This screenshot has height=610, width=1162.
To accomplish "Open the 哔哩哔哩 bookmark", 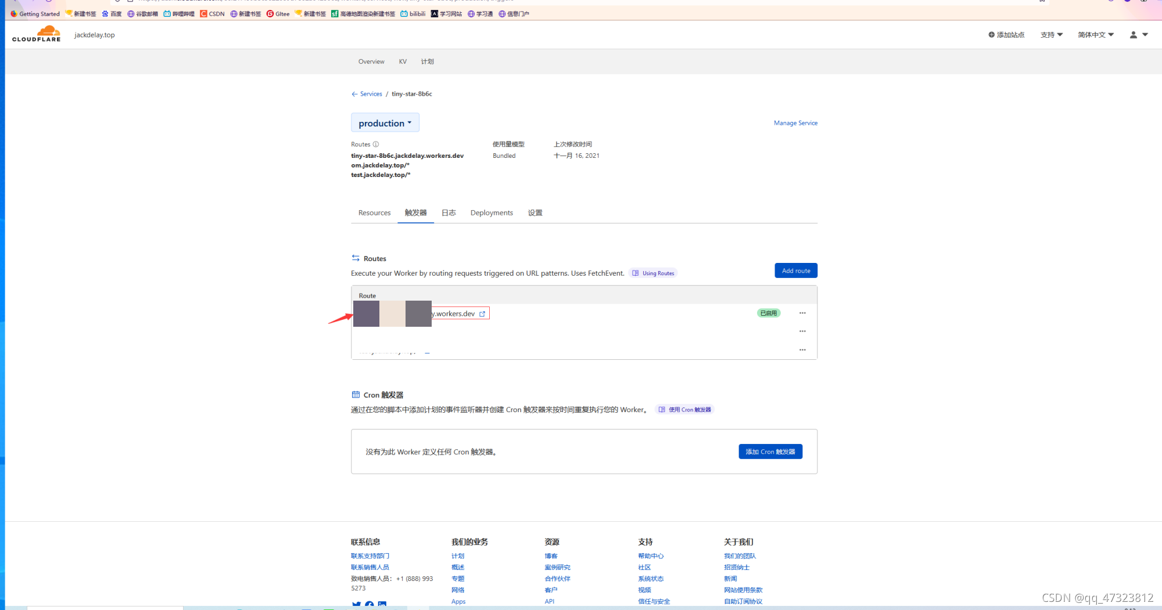I will pos(179,14).
